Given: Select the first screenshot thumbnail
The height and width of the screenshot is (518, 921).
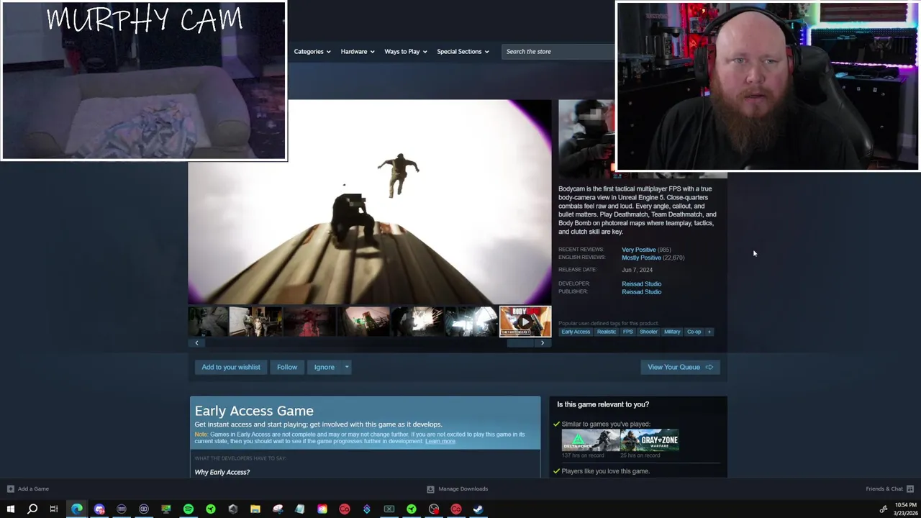Looking at the screenshot, I should click(x=208, y=322).
